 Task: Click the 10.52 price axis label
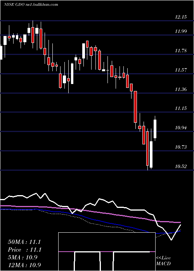181,166
